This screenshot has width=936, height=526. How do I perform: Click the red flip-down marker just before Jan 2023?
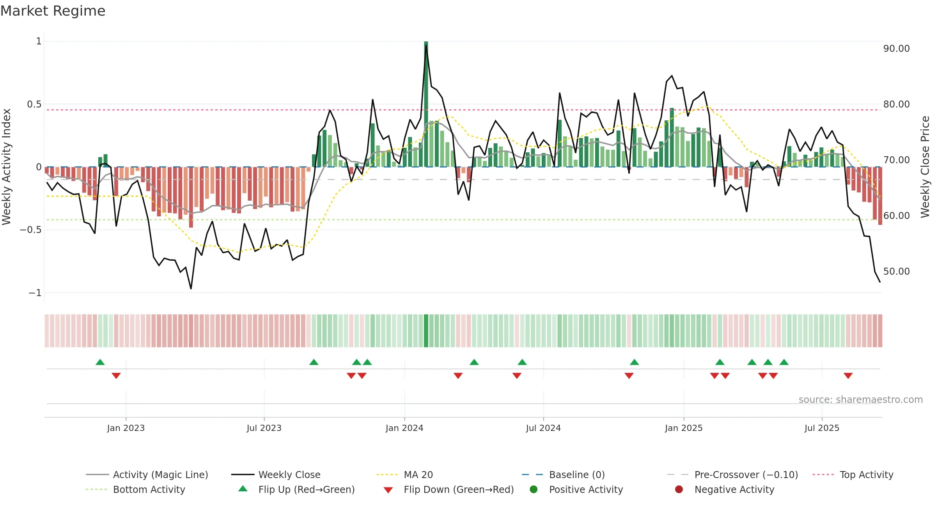coord(116,376)
